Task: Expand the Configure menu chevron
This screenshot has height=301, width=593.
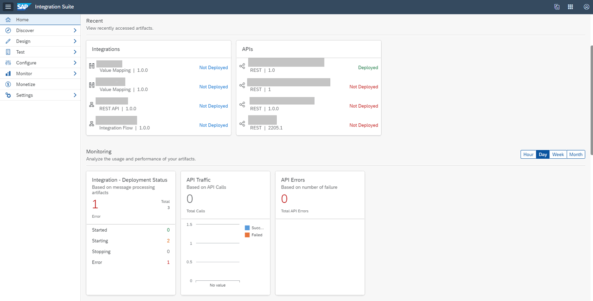Action: (75, 63)
